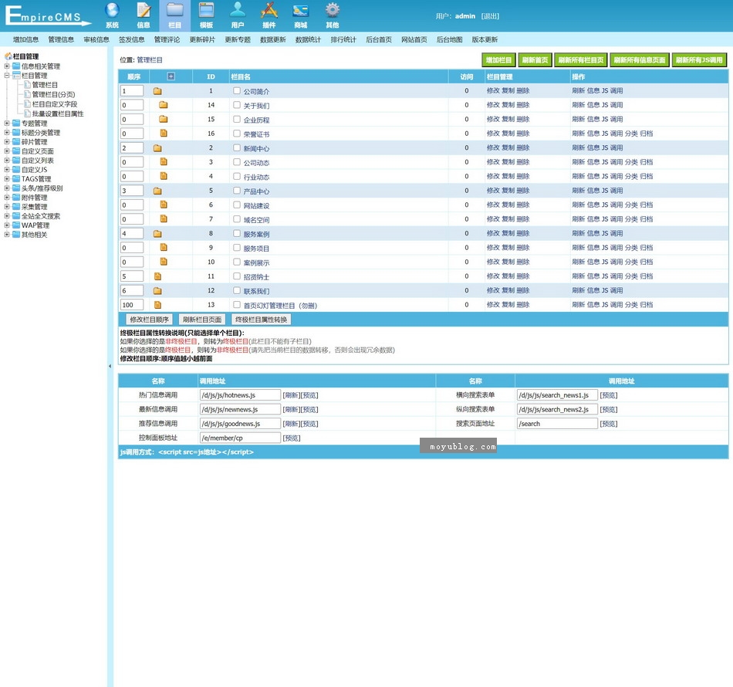Open the 模板 window icon

[206, 10]
